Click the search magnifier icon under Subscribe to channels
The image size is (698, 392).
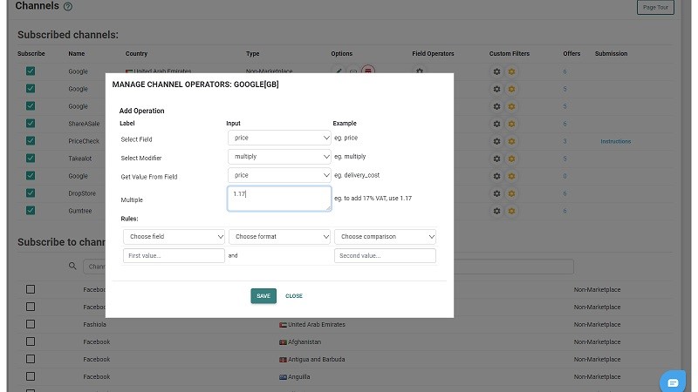tap(72, 266)
